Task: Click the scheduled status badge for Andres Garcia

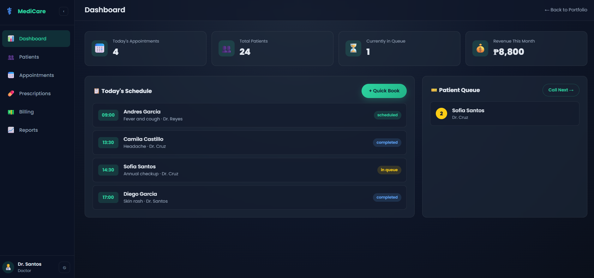Action: click(387, 115)
